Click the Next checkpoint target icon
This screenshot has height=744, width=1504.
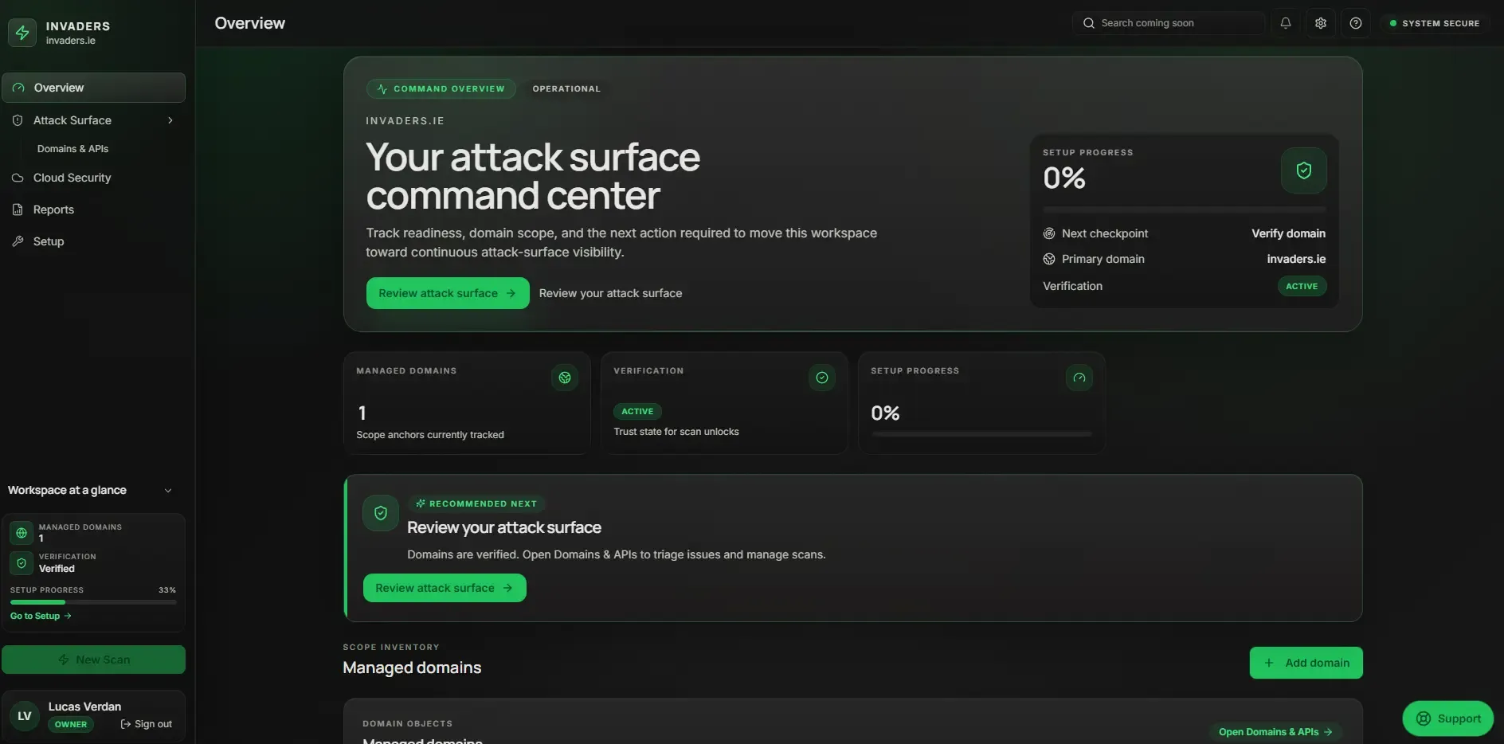(x=1049, y=233)
